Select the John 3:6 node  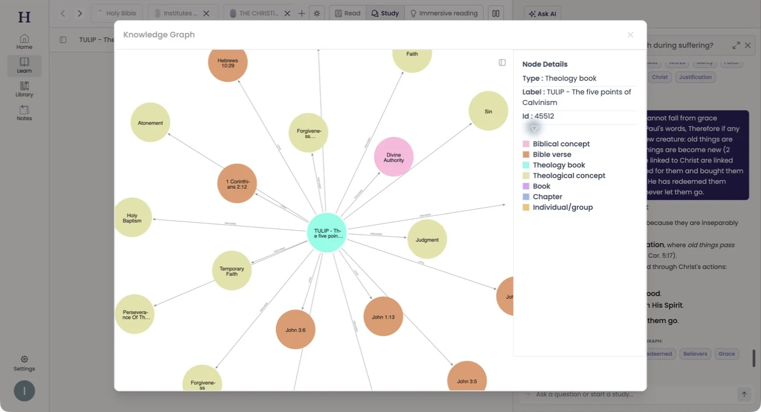pyautogui.click(x=295, y=330)
